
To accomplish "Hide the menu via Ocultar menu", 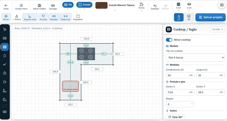I will point(21,7).
